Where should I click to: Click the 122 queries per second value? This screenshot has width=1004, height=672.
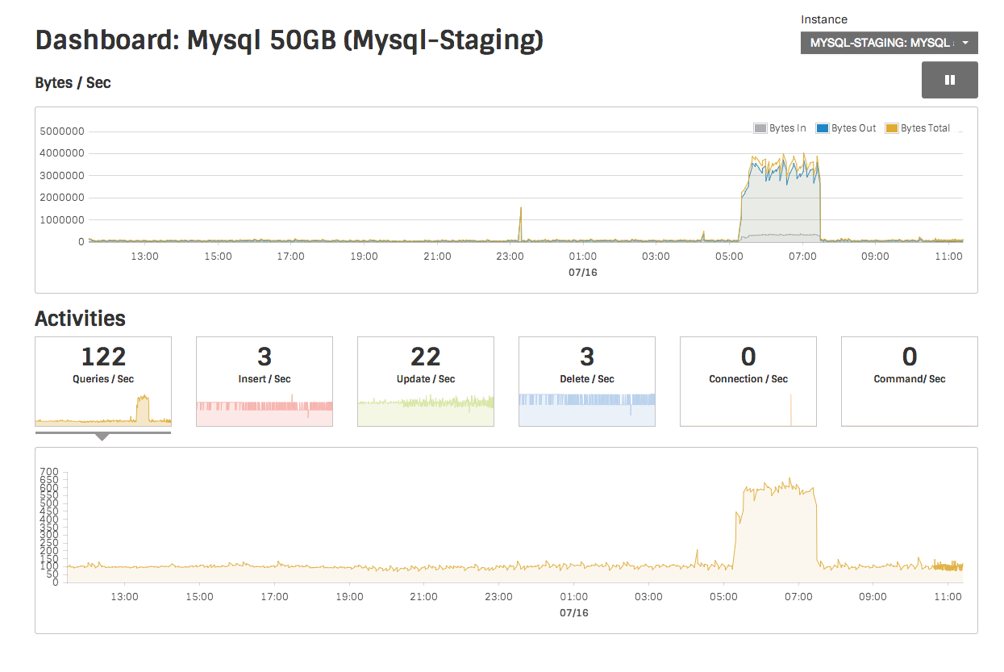pyautogui.click(x=103, y=357)
